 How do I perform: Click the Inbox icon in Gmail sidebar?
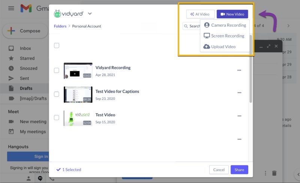pyautogui.click(x=11, y=48)
